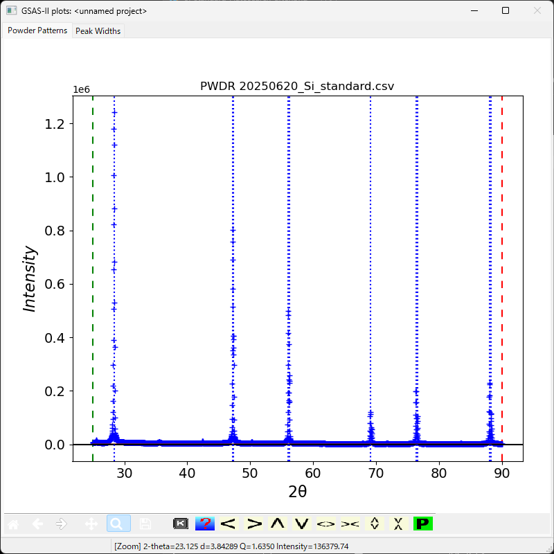Image resolution: width=554 pixels, height=554 pixels.
Task: Select the Powder Patterns tab
Action: point(37,31)
